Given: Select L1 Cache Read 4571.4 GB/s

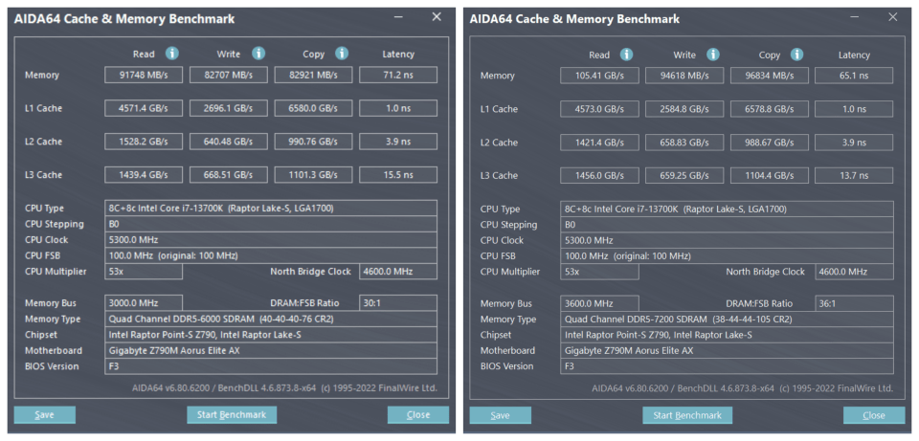Looking at the screenshot, I should [x=144, y=108].
